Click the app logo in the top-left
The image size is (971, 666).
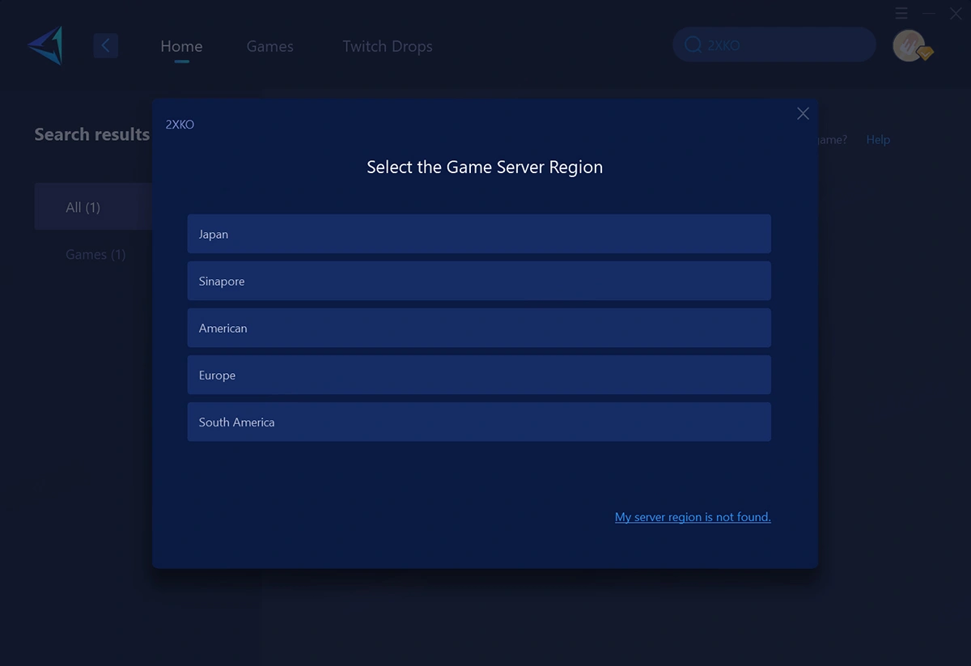pos(45,45)
